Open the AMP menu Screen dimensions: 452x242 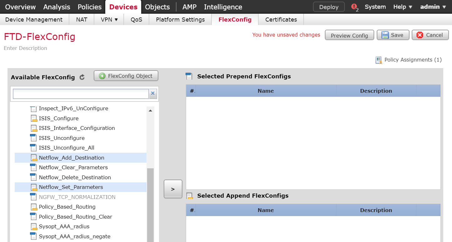[189, 7]
